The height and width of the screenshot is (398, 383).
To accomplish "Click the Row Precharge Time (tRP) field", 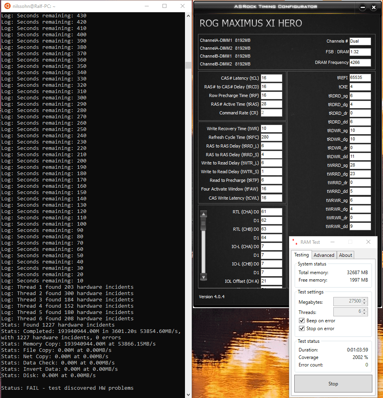I will pos(271,95).
